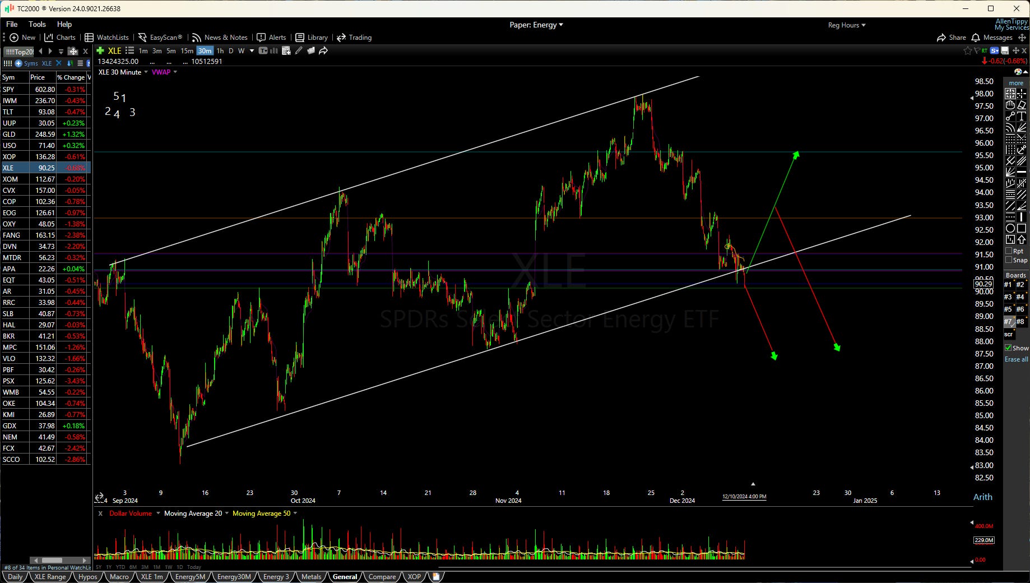The image size is (1030, 583).
Task: Open the timeframe more-options dropdown arrow
Action: [252, 50]
